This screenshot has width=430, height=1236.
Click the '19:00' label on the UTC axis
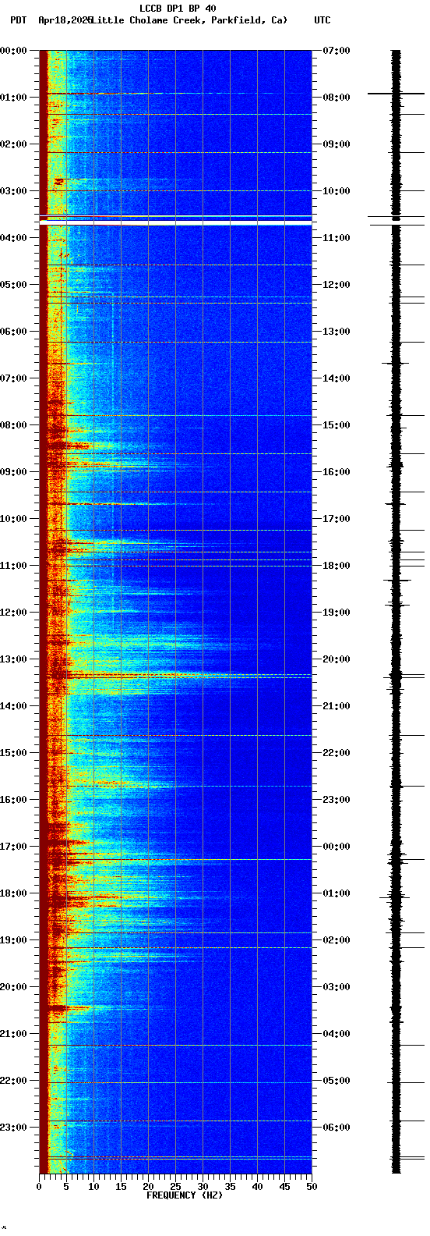coord(337,613)
